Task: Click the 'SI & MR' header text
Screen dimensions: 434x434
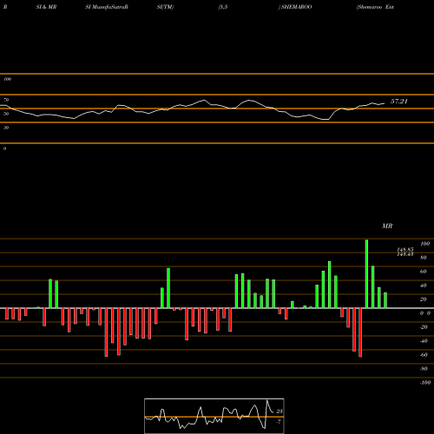Action: pos(46,7)
